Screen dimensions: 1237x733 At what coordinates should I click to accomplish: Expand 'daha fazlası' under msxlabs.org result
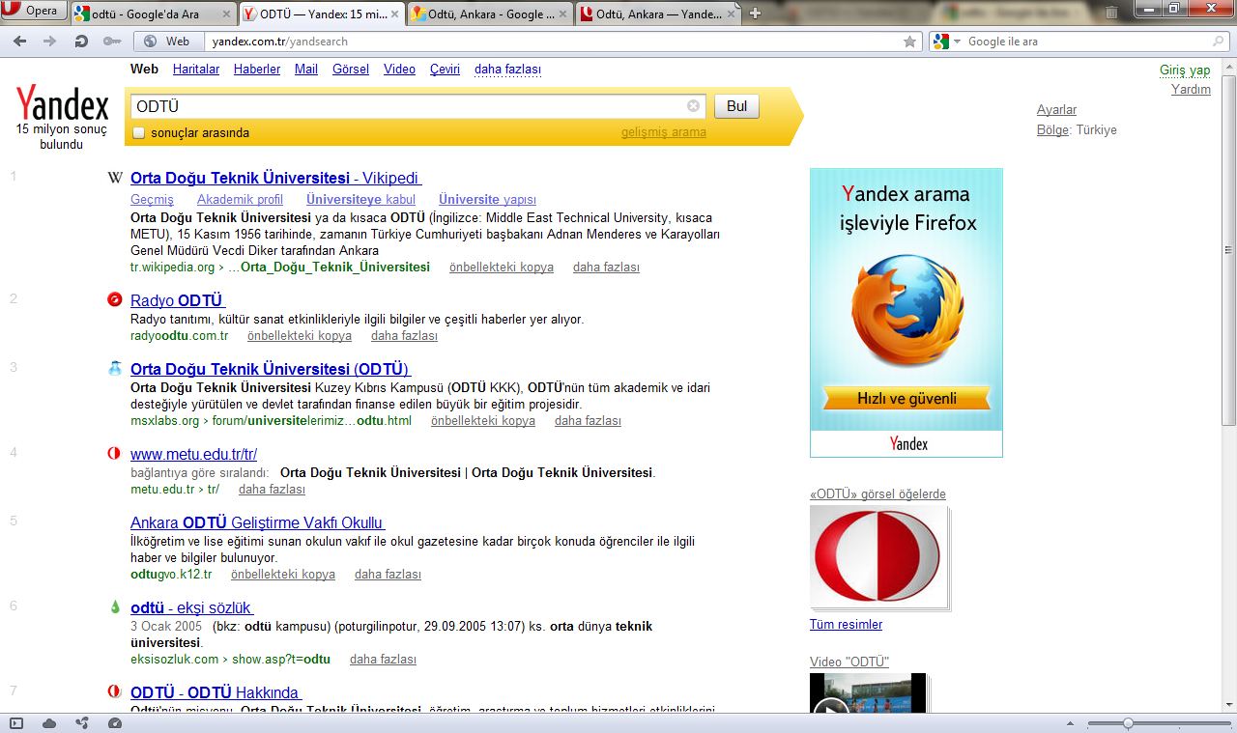click(588, 421)
